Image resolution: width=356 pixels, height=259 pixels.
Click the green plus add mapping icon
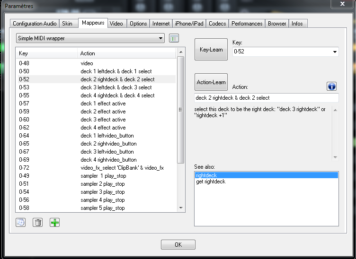point(55,222)
